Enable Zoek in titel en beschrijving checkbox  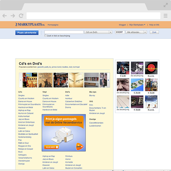click(45, 35)
